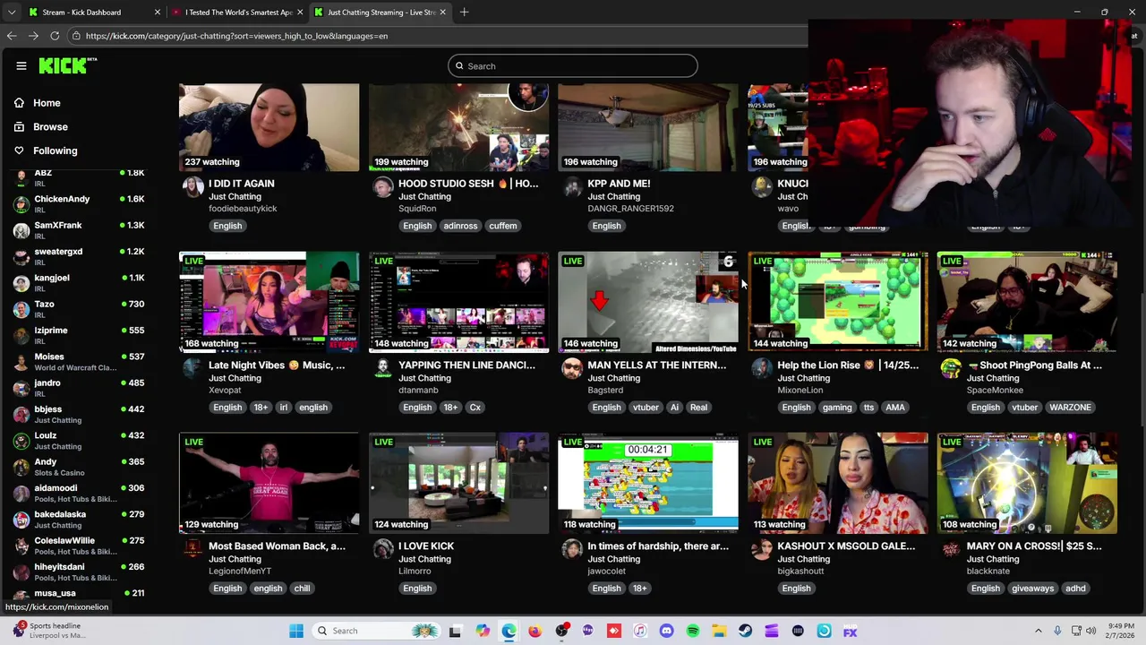Open Spotify from the taskbar

click(x=693, y=631)
